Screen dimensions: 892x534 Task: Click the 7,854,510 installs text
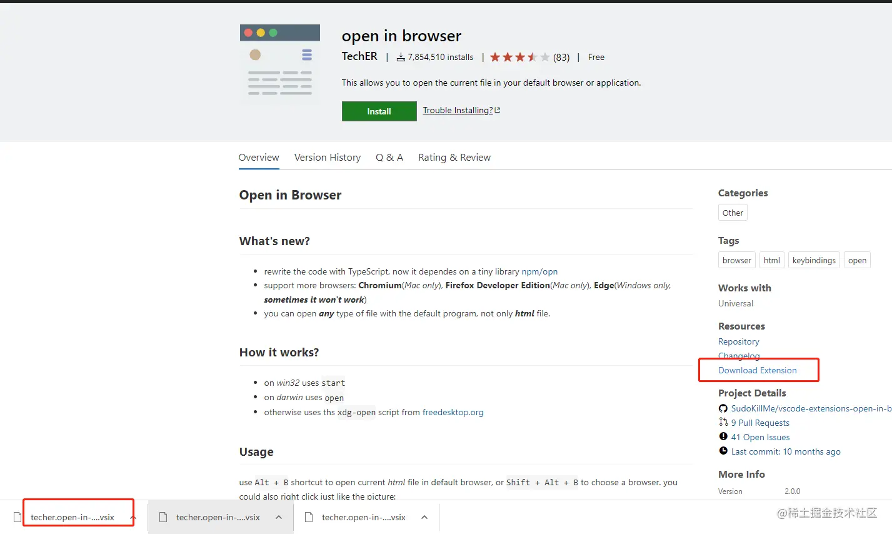(441, 57)
